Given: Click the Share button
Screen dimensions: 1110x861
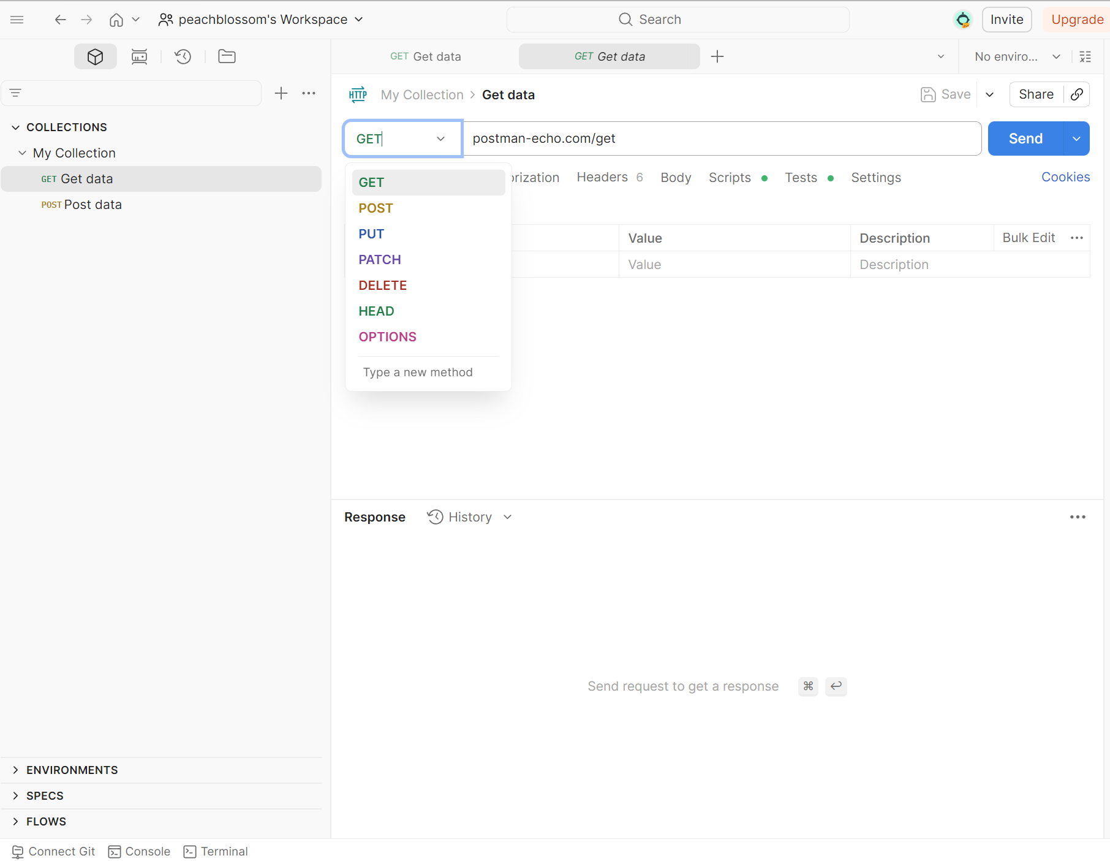Looking at the screenshot, I should [1036, 94].
